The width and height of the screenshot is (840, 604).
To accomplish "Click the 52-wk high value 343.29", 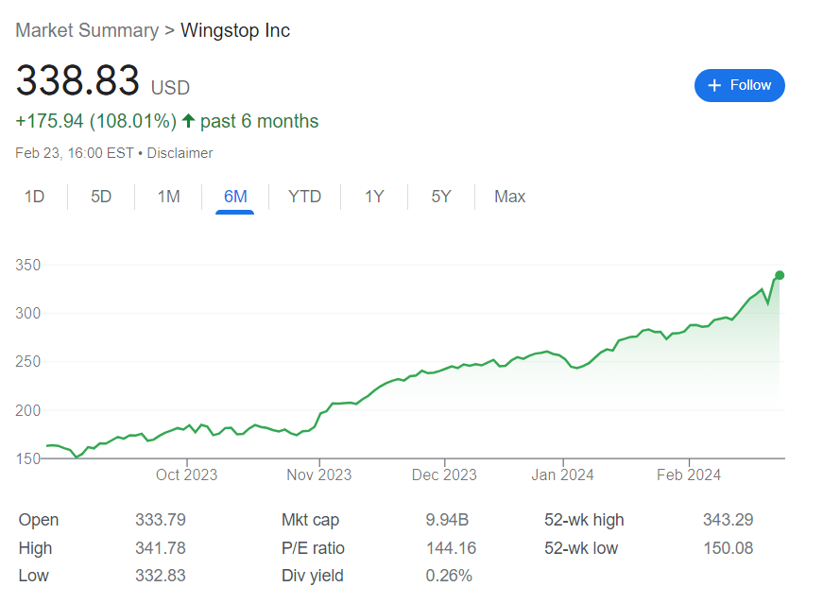I will point(729,519).
